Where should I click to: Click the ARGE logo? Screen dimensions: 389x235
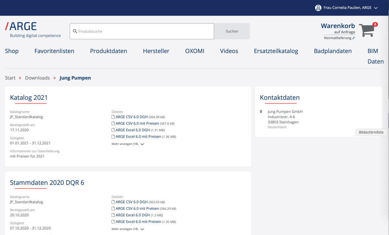point(33,30)
